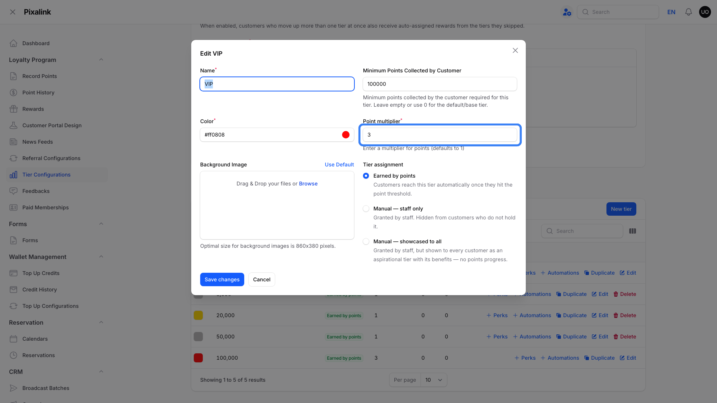Image resolution: width=717 pixels, height=403 pixels.
Task: Click the red color swatch
Action: [346, 135]
